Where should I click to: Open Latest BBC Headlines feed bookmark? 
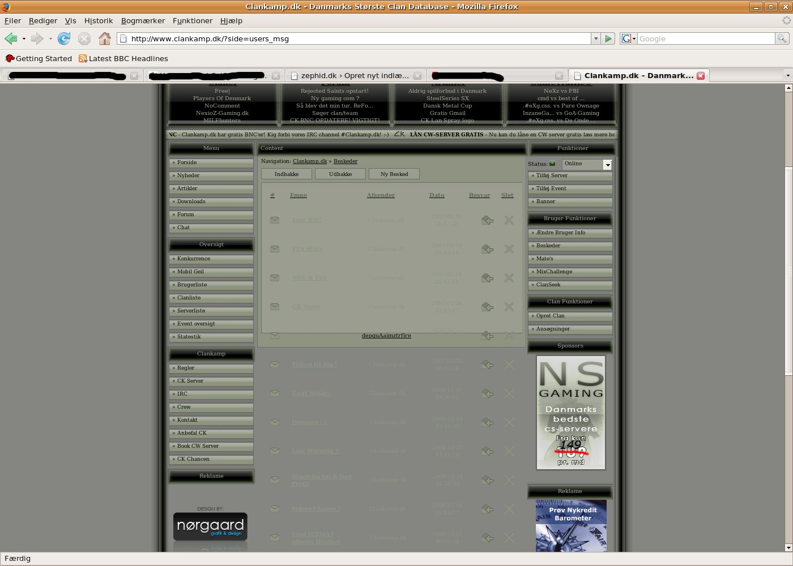[123, 58]
